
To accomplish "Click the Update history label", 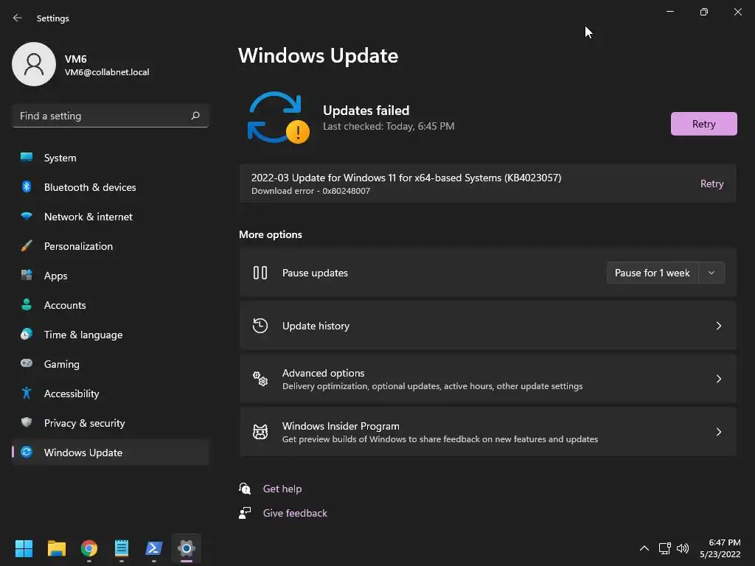I will click(316, 326).
